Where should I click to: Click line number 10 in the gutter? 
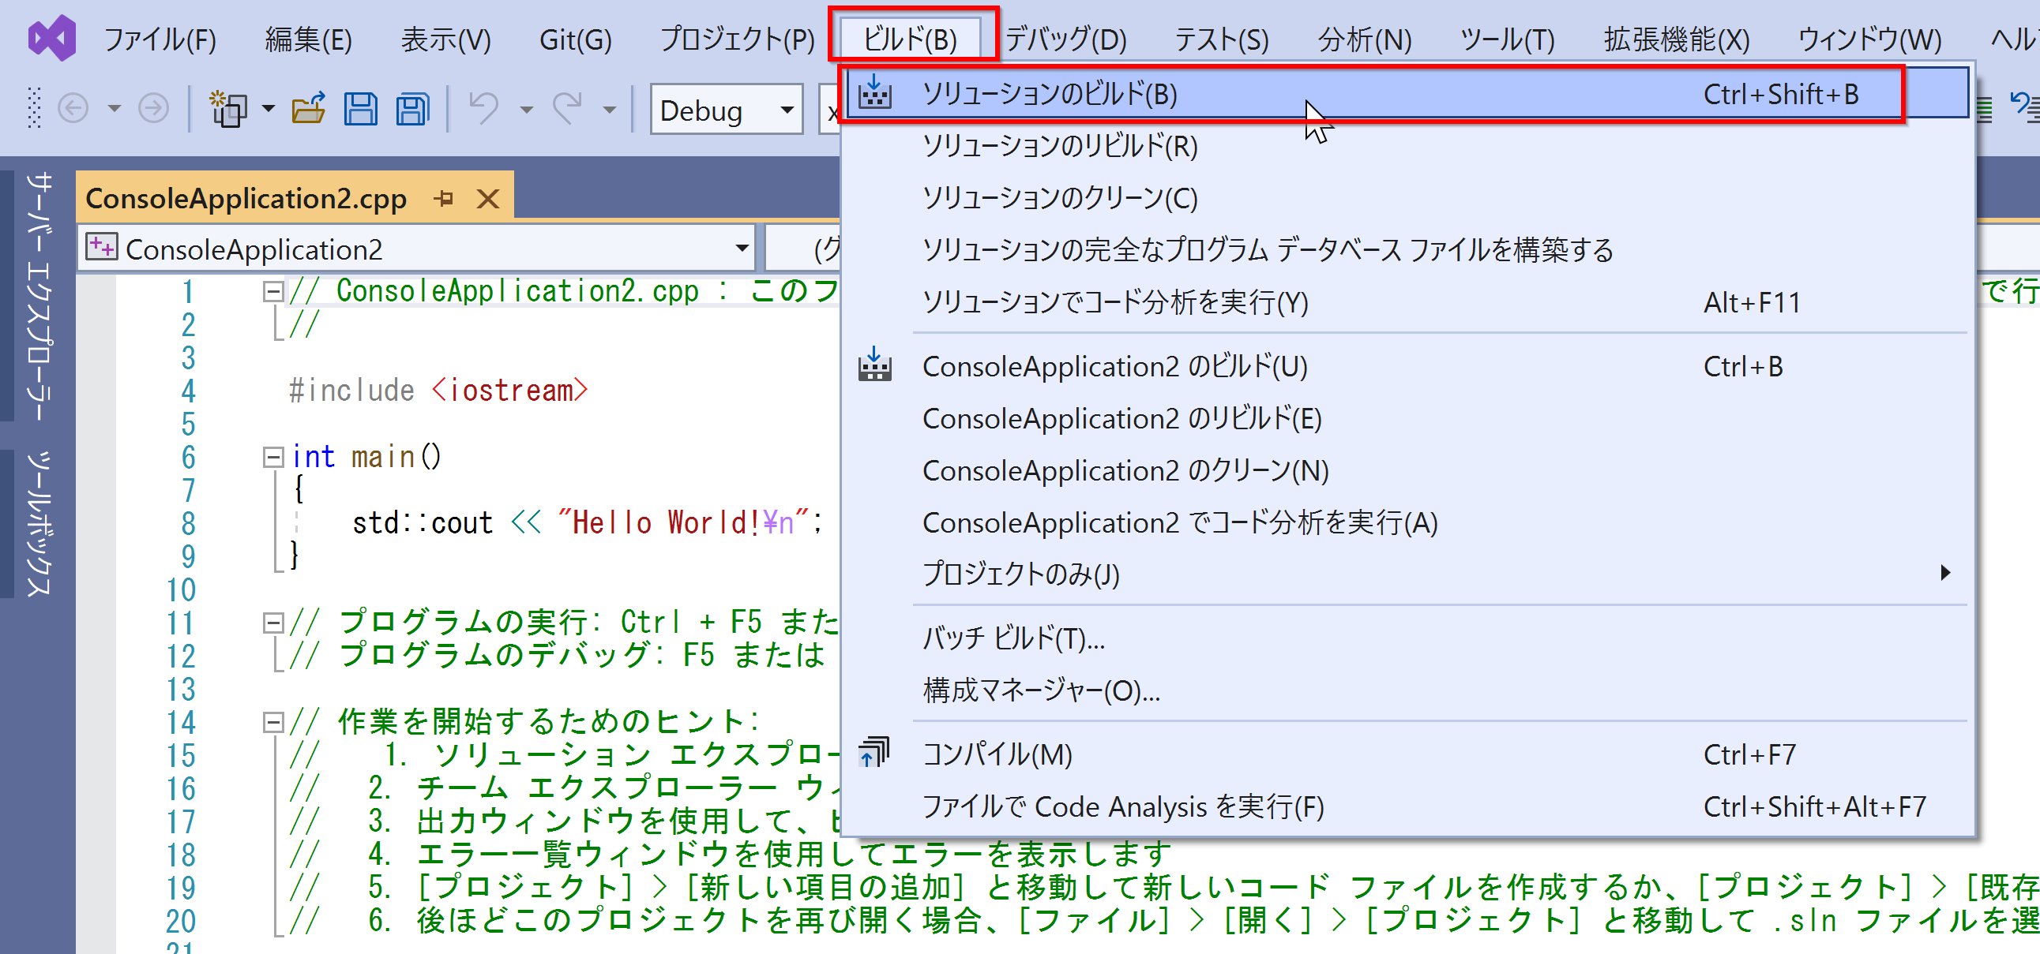181,590
